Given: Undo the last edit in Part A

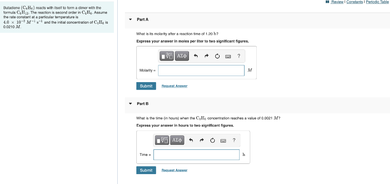Looking at the screenshot, I should click(196, 56).
